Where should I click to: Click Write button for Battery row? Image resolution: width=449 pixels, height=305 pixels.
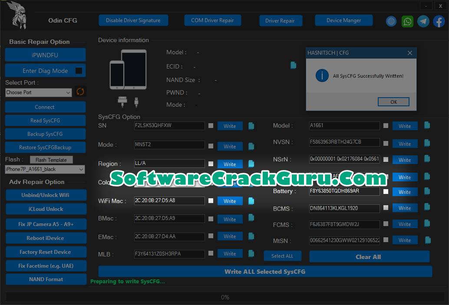coord(405,192)
